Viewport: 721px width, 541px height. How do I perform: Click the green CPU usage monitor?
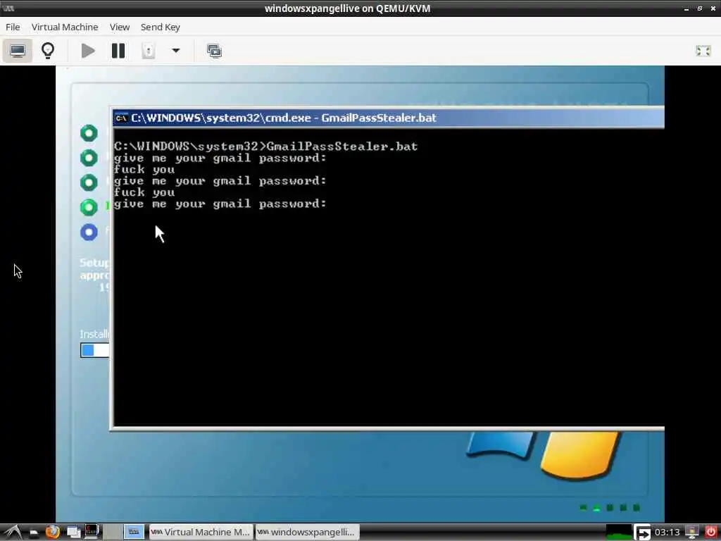click(618, 533)
